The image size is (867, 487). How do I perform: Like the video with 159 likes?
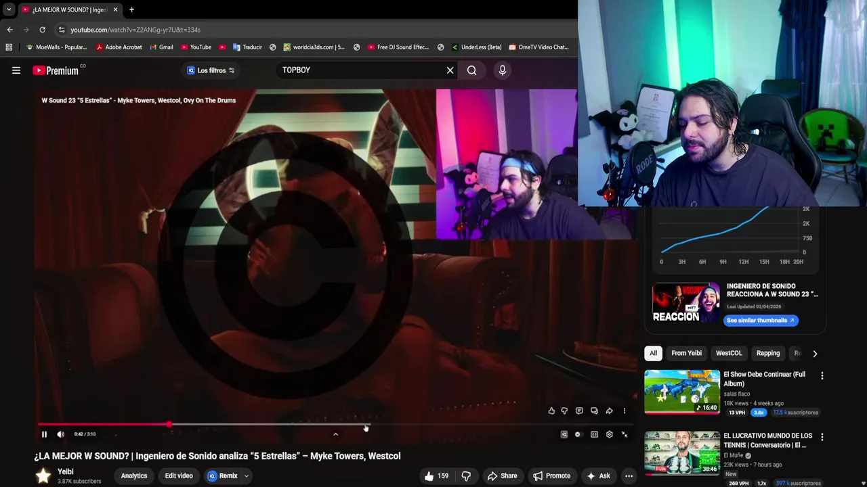[436, 476]
